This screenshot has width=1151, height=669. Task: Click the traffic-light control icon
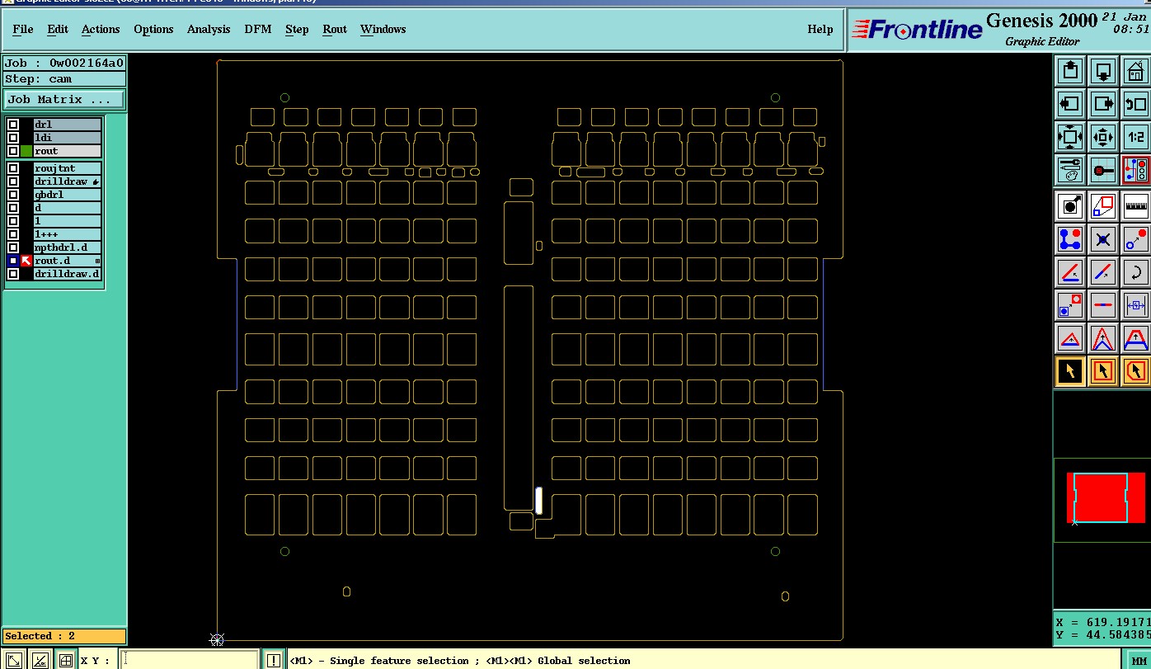1135,170
